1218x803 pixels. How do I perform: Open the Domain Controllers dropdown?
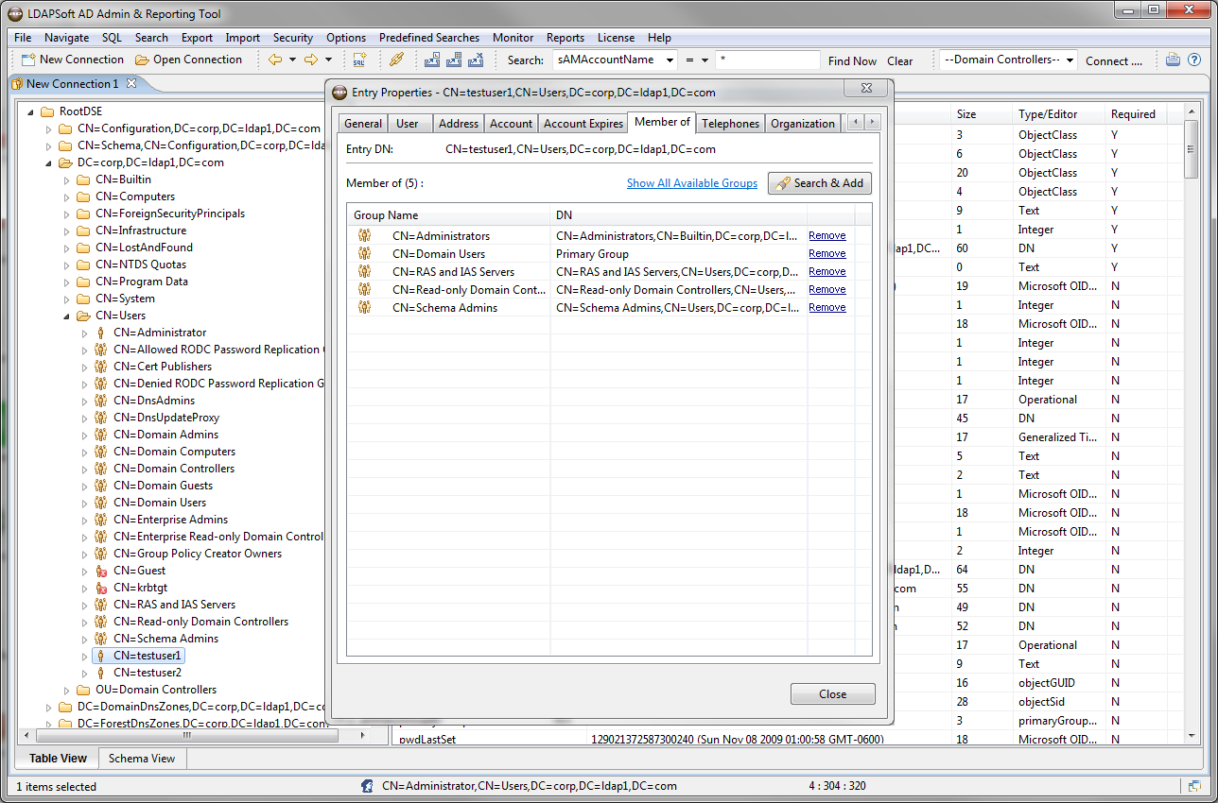(x=1070, y=60)
